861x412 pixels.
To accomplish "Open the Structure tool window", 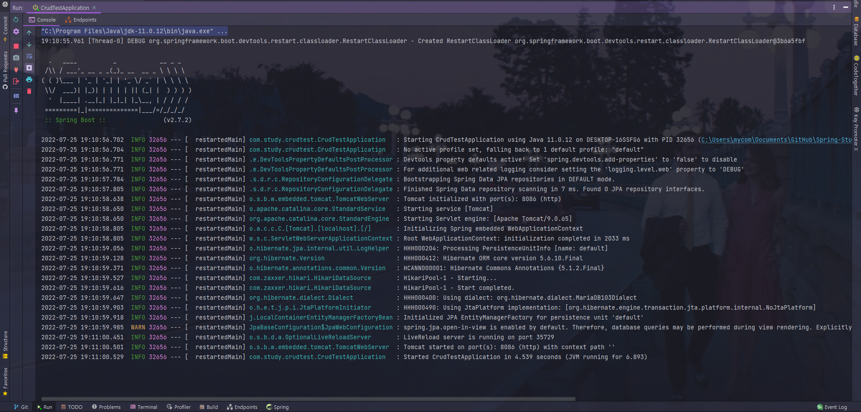I will [x=5, y=345].
